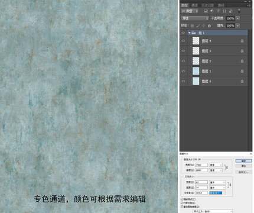The width and height of the screenshot is (254, 213).
Task: Click 自动 (Auto) button in dialog
Action: tap(244, 172)
